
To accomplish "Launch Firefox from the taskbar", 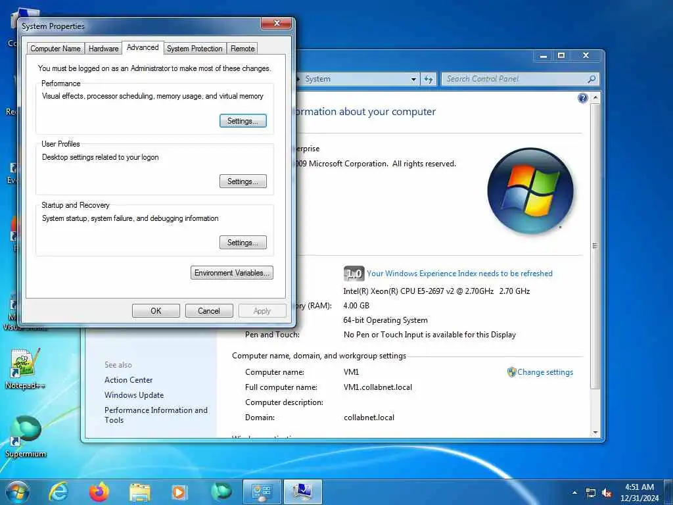I will [x=99, y=492].
